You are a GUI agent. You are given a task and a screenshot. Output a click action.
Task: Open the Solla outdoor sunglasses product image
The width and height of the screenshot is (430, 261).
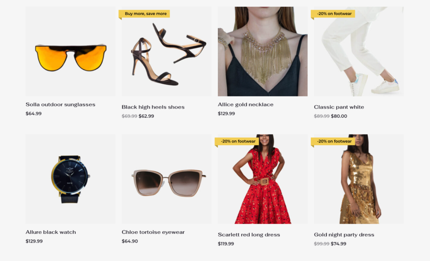click(x=71, y=52)
